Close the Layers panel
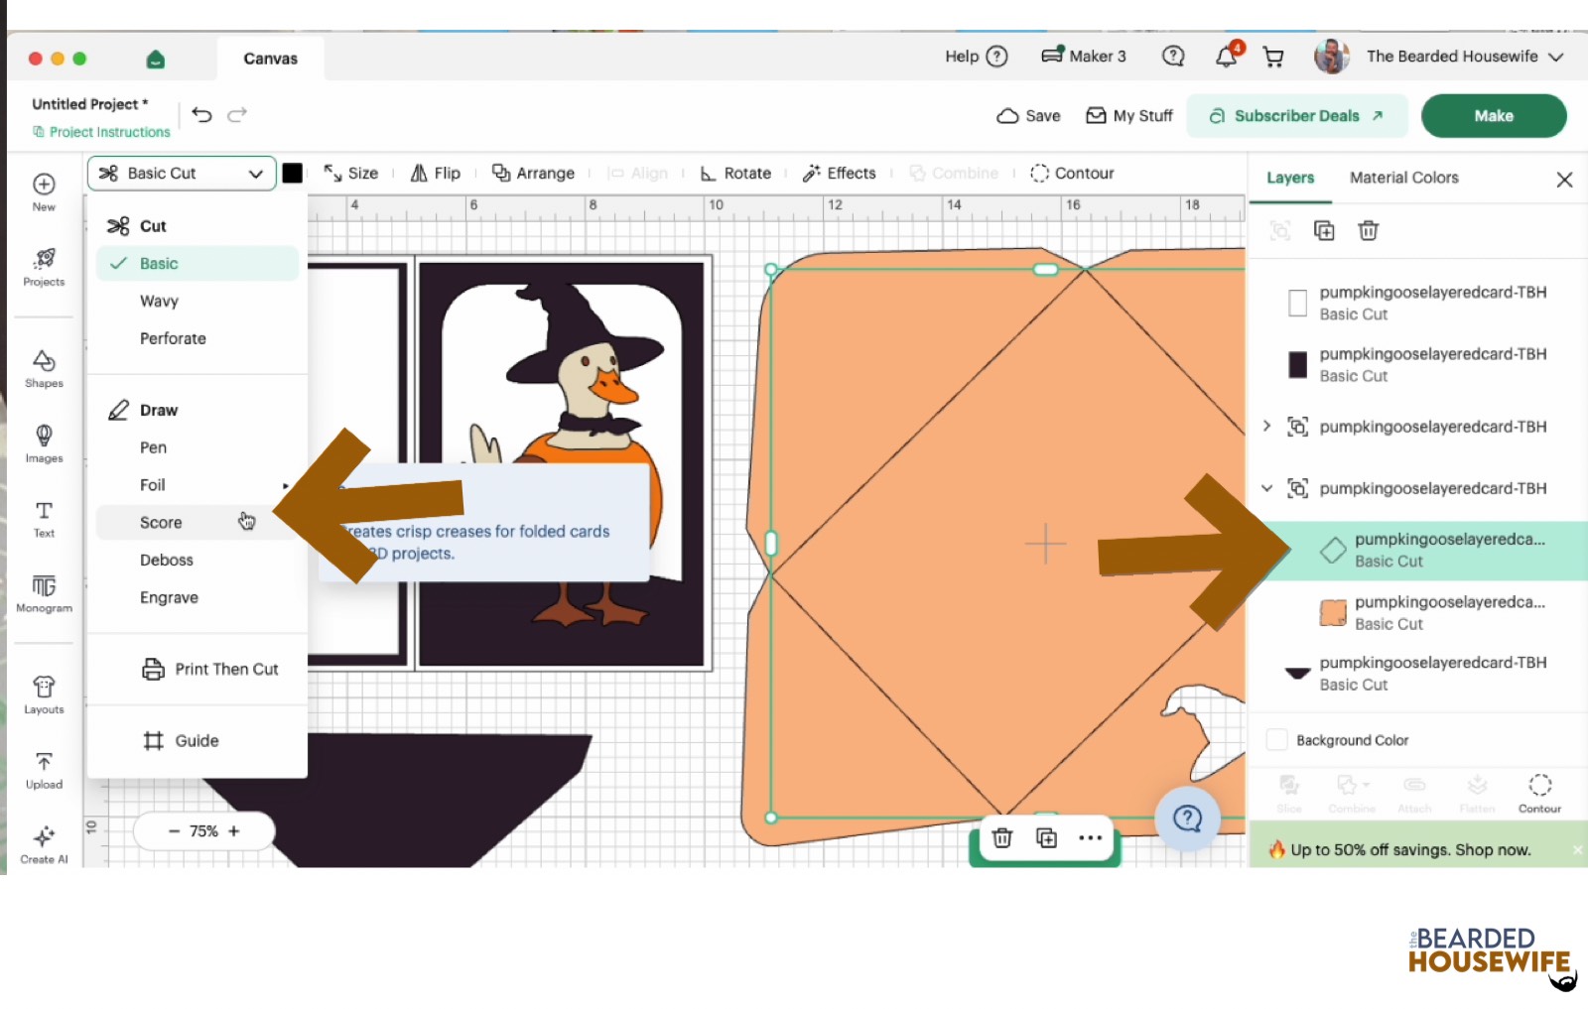 coord(1564,180)
